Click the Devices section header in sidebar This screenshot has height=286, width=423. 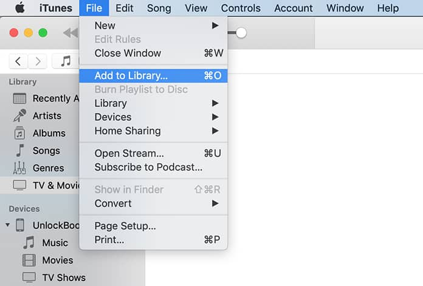point(24,209)
